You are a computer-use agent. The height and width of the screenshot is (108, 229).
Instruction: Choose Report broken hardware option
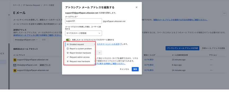tap(80, 53)
